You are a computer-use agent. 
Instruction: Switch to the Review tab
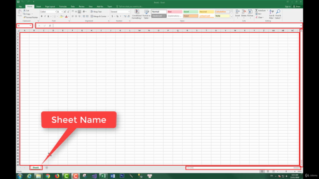tap(82, 6)
